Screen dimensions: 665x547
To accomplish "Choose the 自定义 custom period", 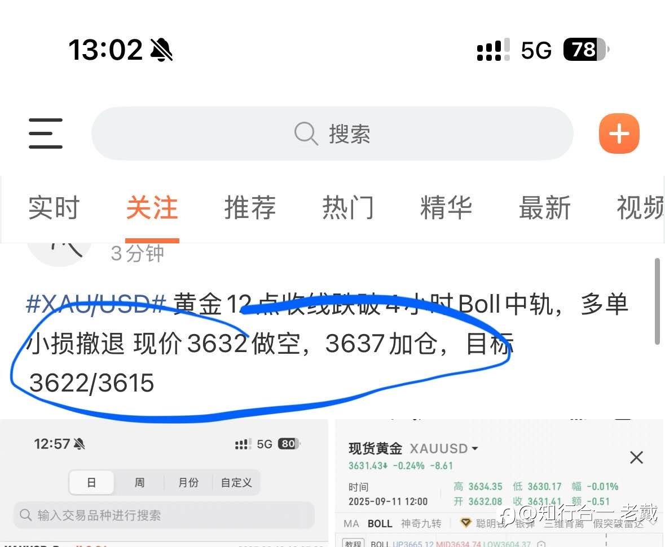I will [x=236, y=482].
